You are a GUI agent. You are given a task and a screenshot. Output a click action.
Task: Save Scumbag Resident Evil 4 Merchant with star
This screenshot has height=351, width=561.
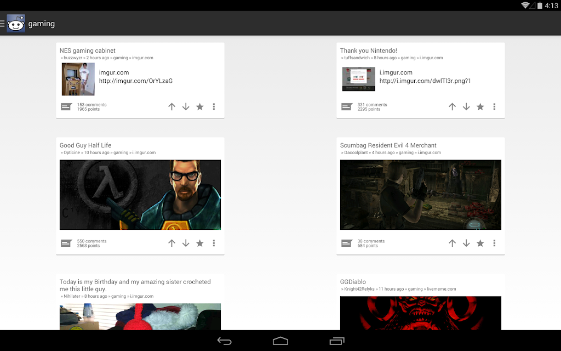480,243
